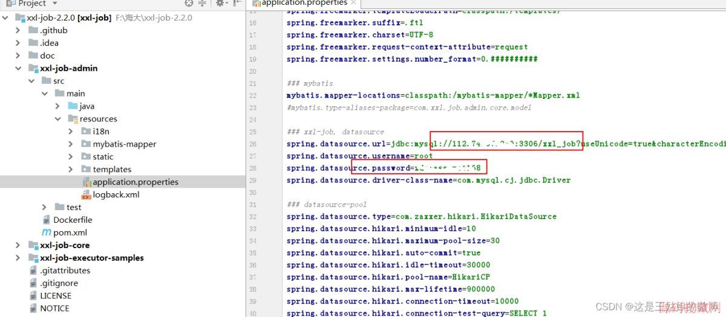Click the Dockerfile file icon
The image size is (726, 317).
47,220
